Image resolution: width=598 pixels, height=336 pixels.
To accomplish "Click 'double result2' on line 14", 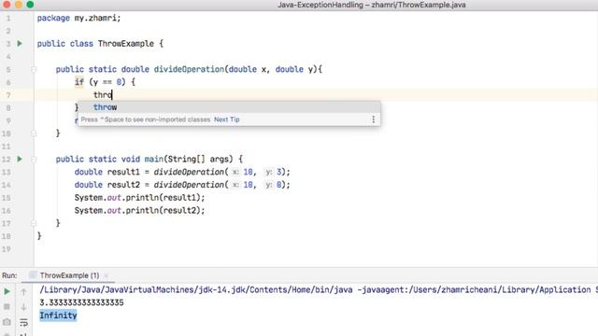I will pyautogui.click(x=107, y=185).
